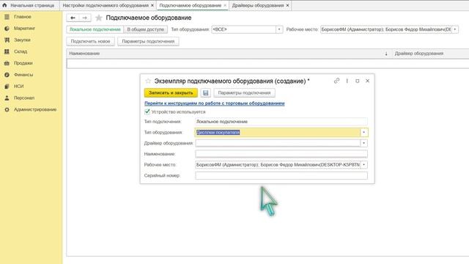Open the НСИ section icon
This screenshot has height=264, width=469.
[7, 87]
